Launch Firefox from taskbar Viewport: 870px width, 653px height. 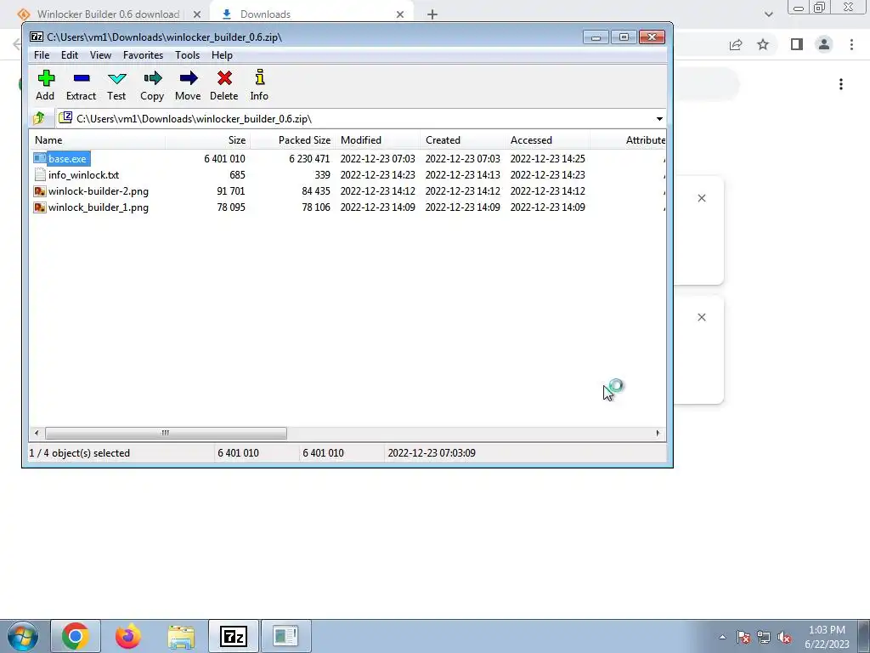coord(128,636)
